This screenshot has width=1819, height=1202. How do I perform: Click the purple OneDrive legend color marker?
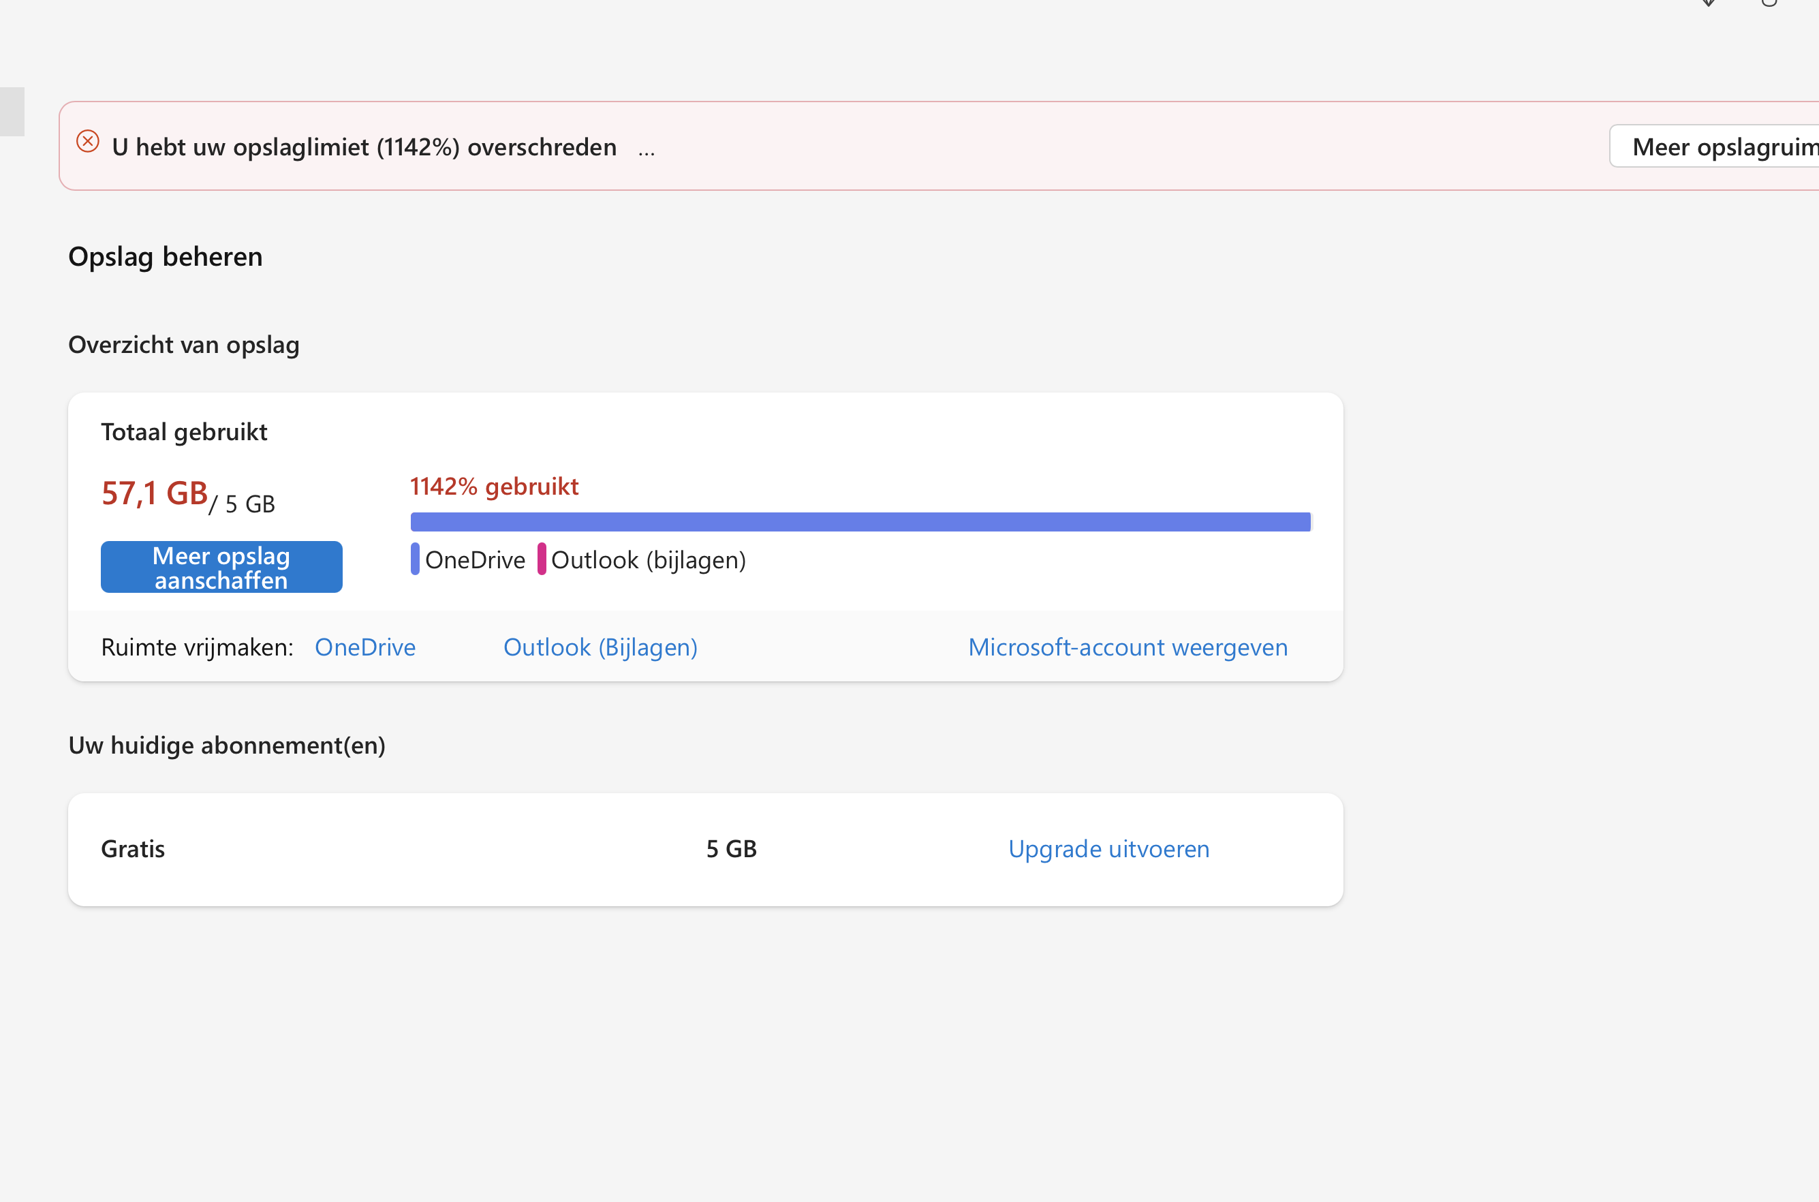(416, 559)
